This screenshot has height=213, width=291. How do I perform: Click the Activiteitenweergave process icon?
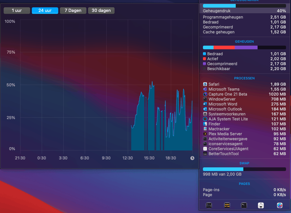point(205,139)
